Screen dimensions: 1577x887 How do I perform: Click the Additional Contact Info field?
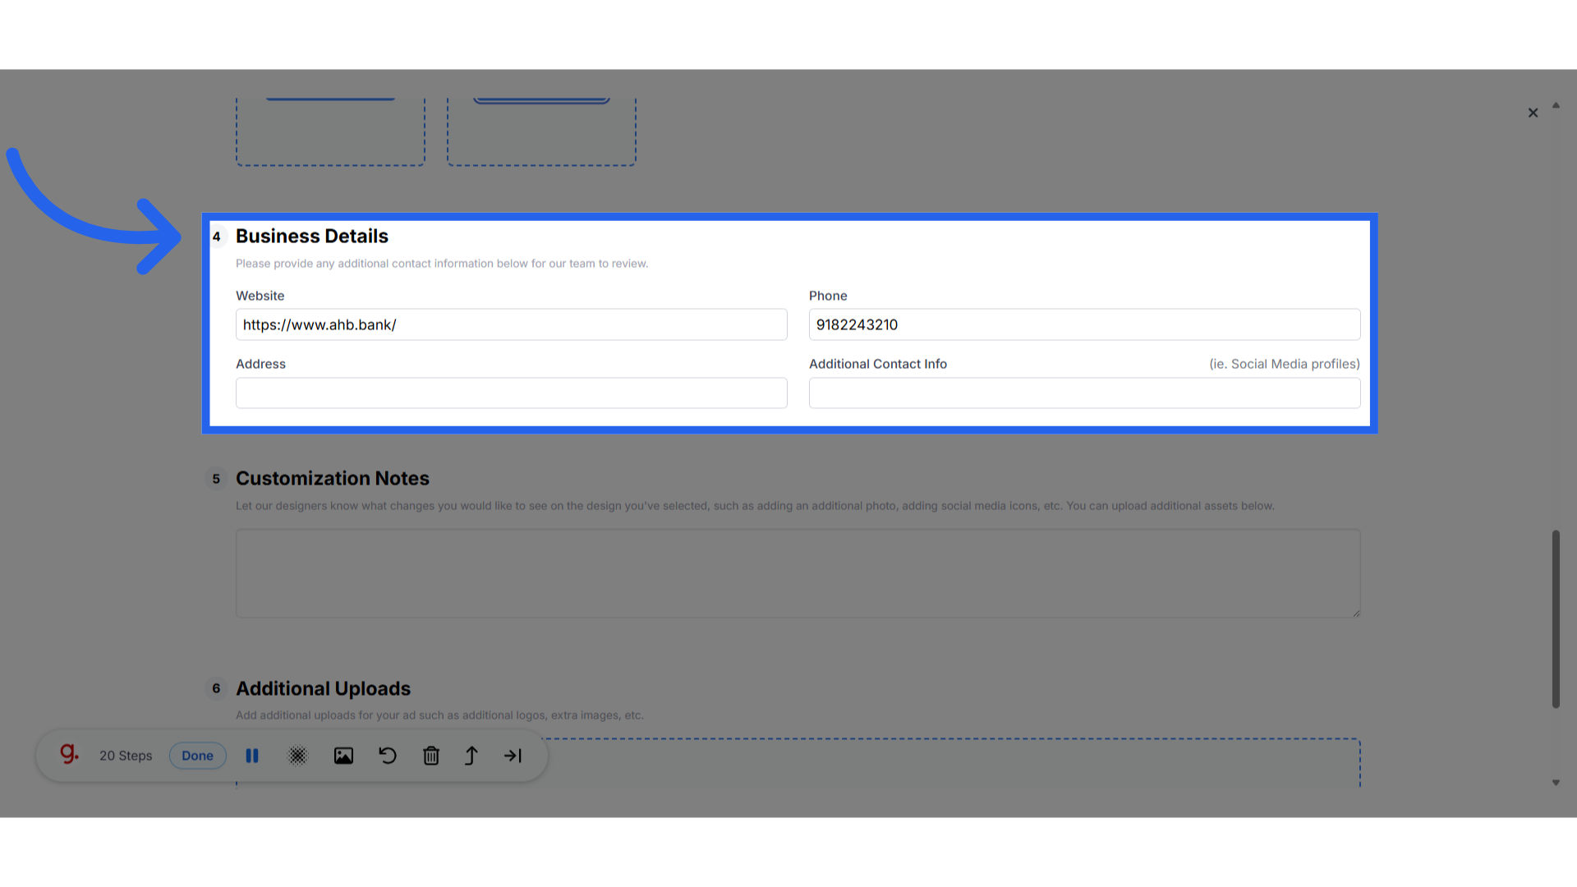click(1084, 393)
